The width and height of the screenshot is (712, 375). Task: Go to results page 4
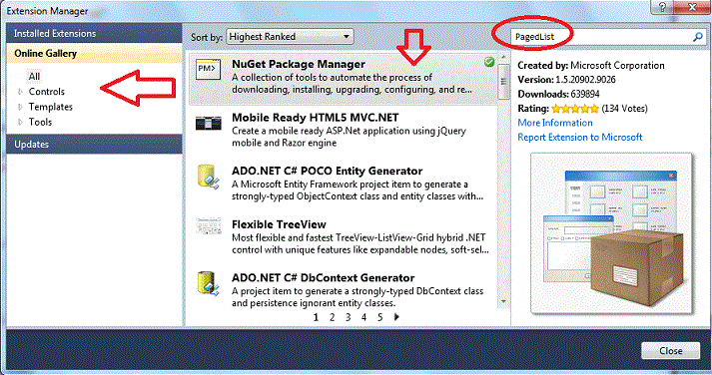[363, 317]
